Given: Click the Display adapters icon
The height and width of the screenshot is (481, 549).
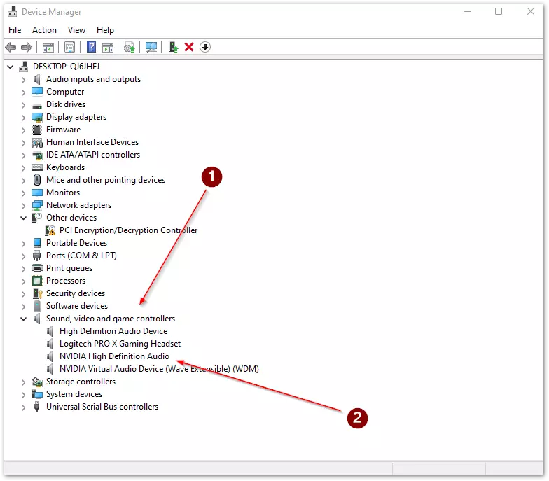Looking at the screenshot, I should click(x=37, y=117).
